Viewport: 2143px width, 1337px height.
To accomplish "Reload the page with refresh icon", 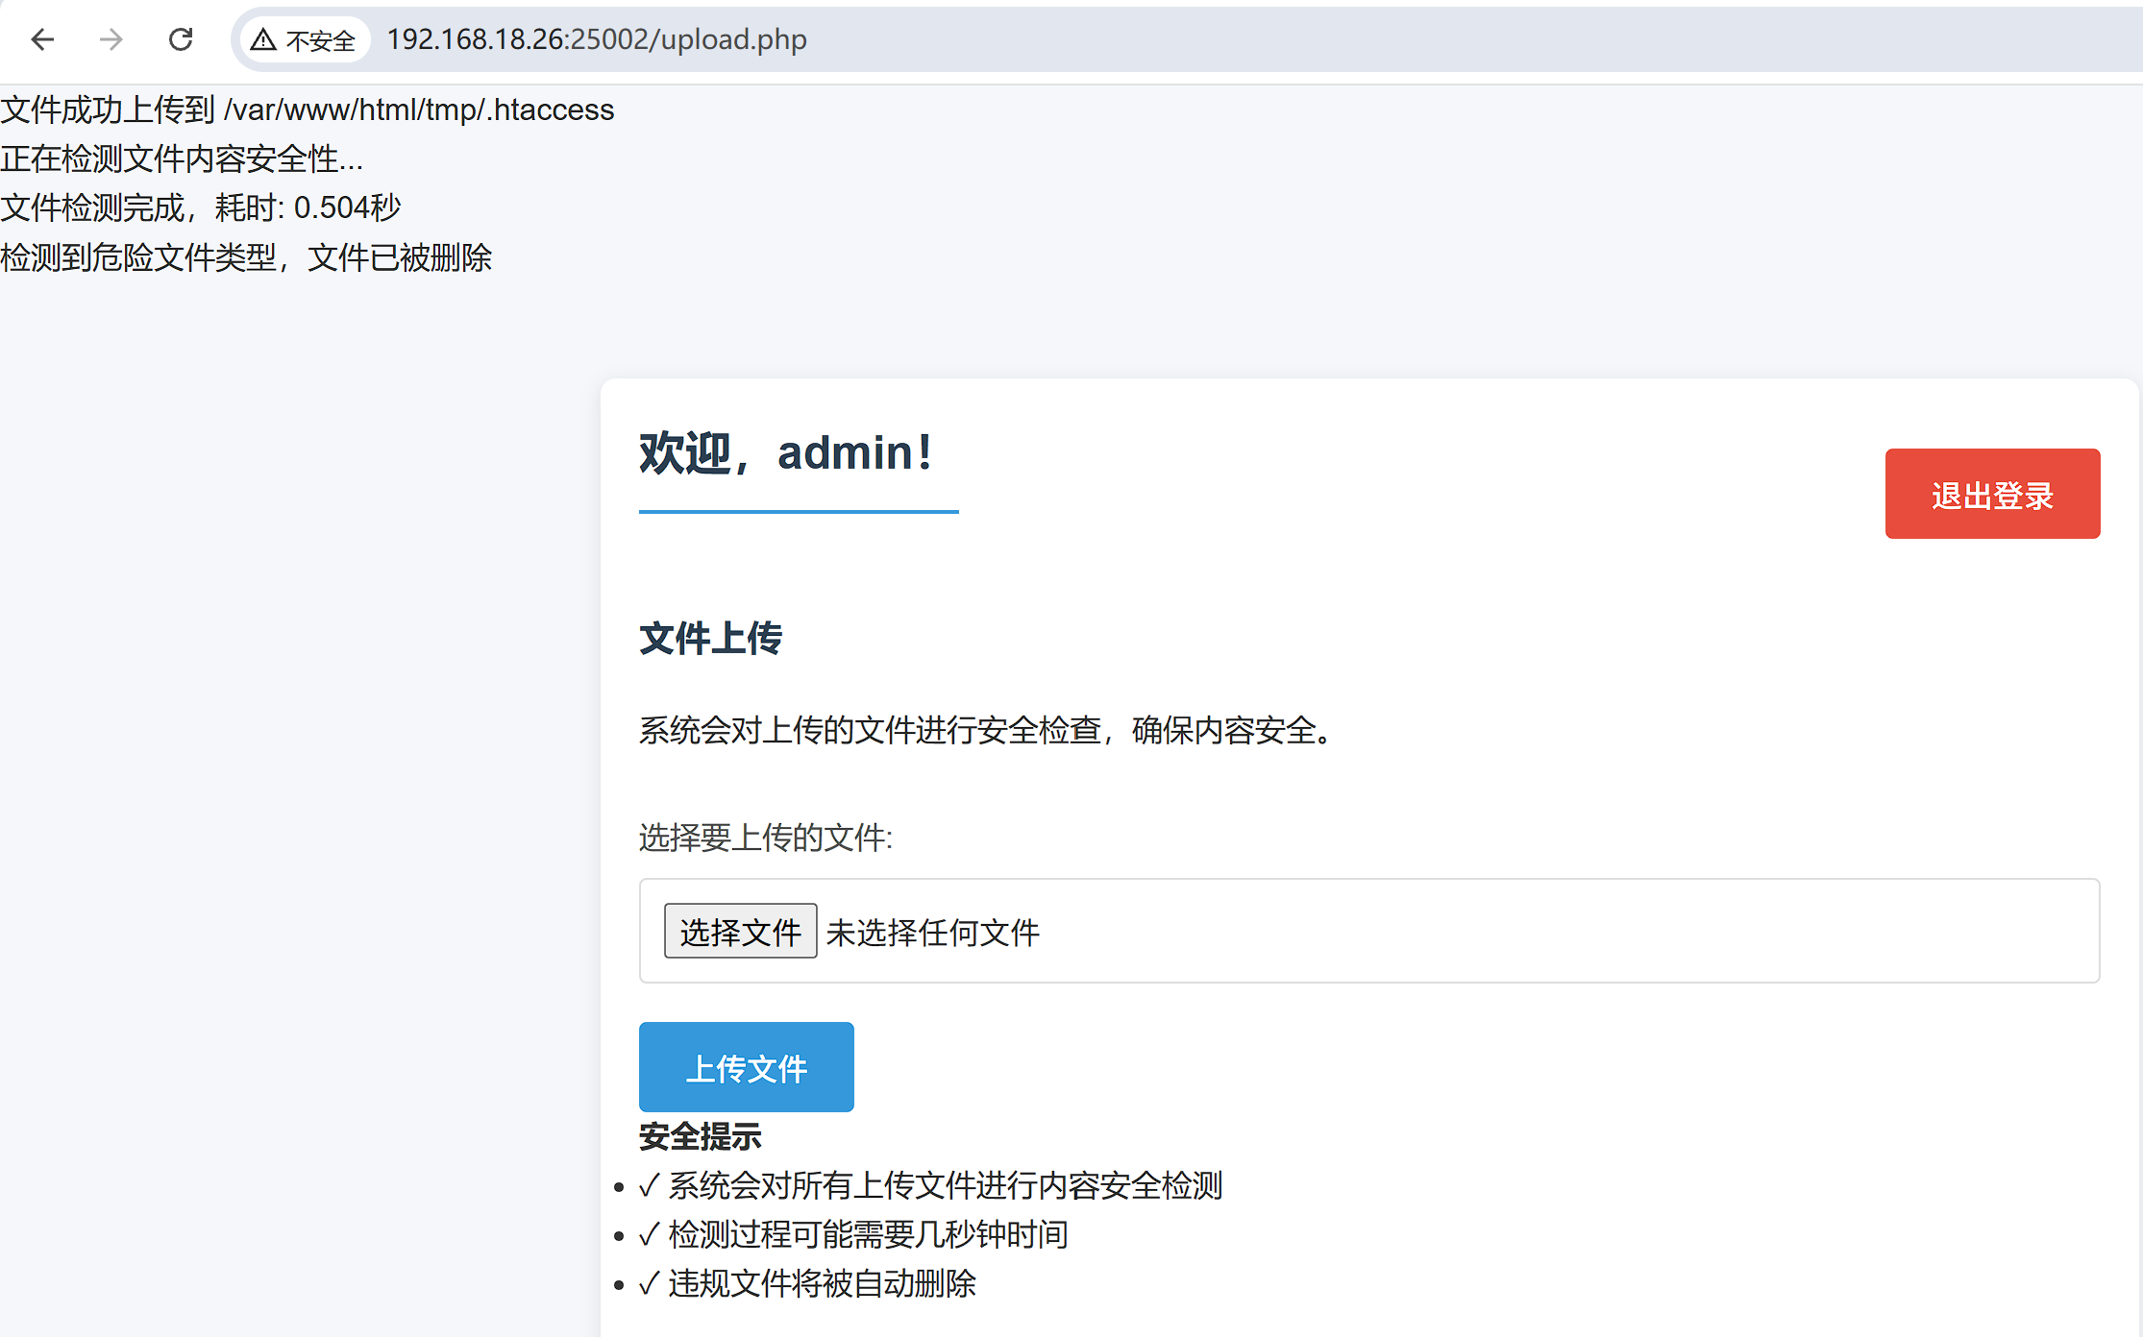I will tap(181, 39).
